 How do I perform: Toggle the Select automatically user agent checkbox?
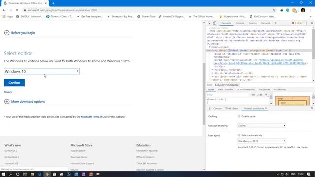tap(239, 135)
